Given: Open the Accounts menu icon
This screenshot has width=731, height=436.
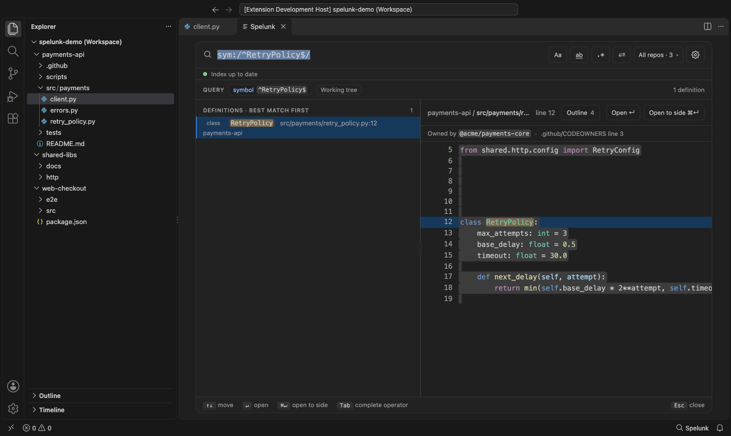Looking at the screenshot, I should pyautogui.click(x=13, y=386).
